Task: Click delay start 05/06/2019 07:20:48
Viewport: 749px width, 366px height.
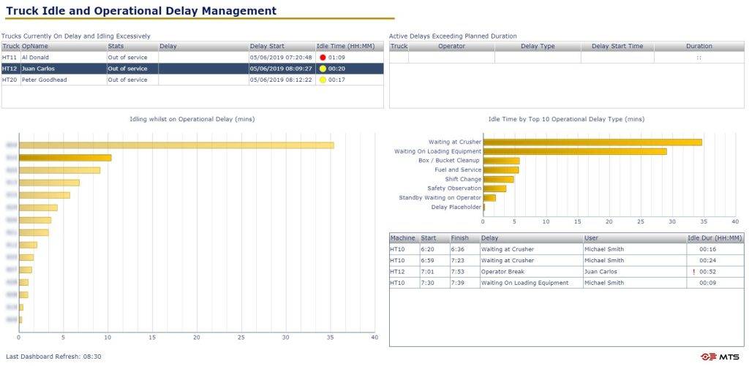Action: (281, 57)
